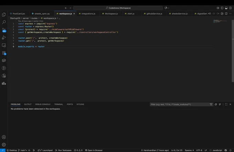Expand the breadcrumb ellipsis after workspace.js
The height and width of the screenshot is (152, 234).
(60, 18)
